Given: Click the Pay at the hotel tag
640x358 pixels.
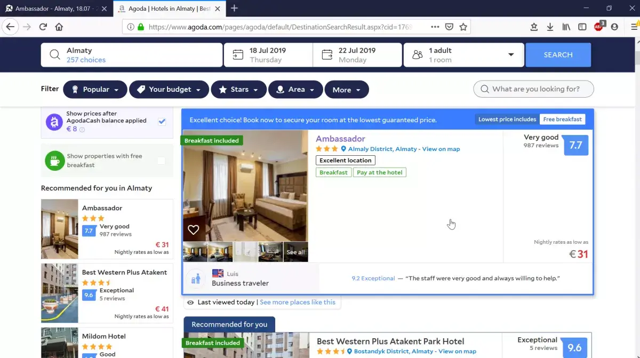Looking at the screenshot, I should 380,172.
